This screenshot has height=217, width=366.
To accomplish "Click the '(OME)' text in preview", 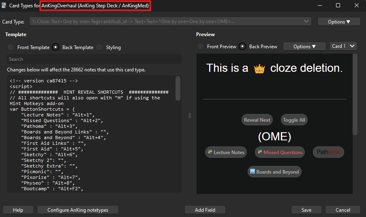I will click(x=274, y=136).
